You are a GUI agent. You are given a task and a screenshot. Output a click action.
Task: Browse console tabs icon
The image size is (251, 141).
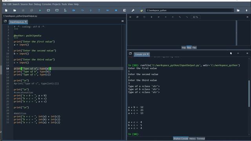pyautogui.click(x=130, y=53)
